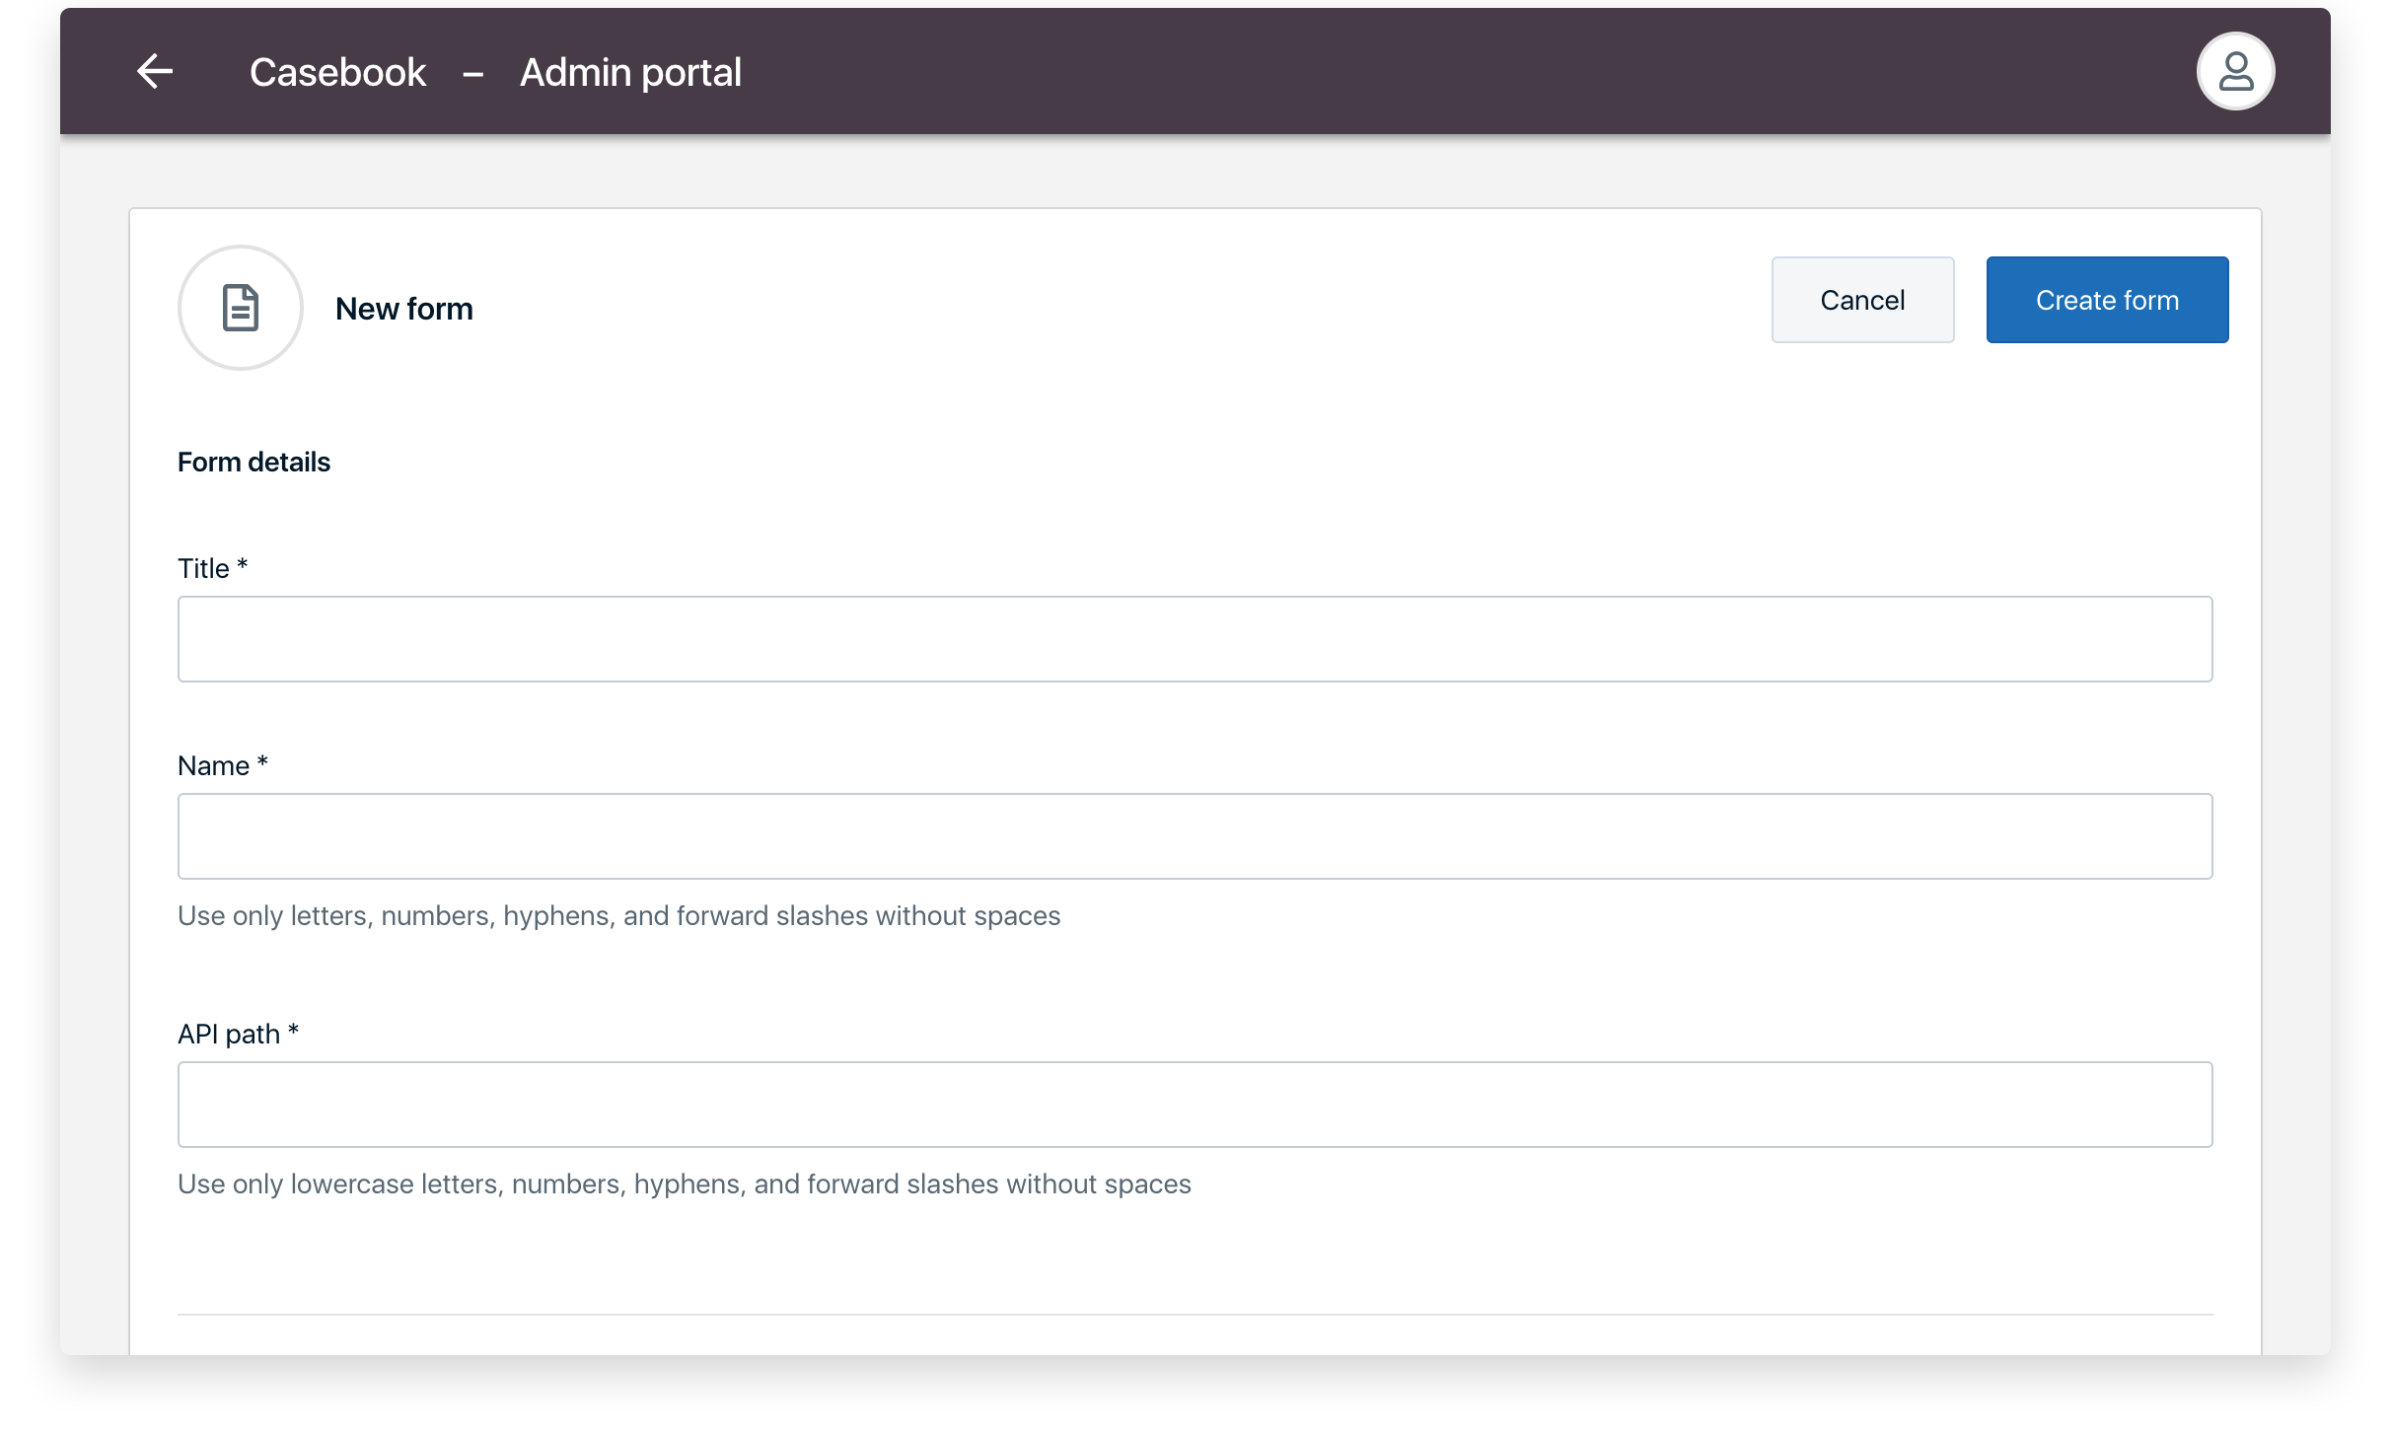Focus the Title input field

coord(1195,639)
